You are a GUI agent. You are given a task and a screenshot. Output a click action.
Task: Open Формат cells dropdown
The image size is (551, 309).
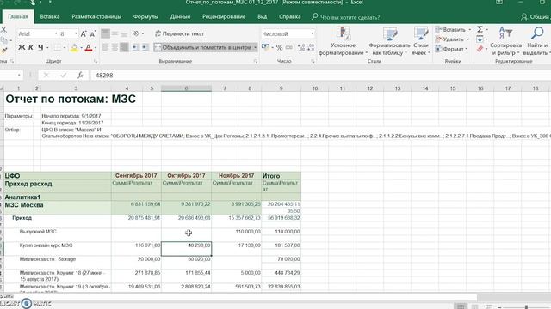coord(451,49)
